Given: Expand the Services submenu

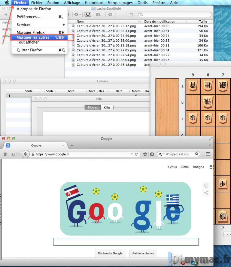Looking at the screenshot, I should (39, 25).
